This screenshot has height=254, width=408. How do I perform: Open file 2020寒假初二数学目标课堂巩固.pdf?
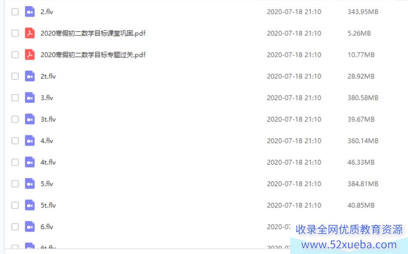pos(93,34)
